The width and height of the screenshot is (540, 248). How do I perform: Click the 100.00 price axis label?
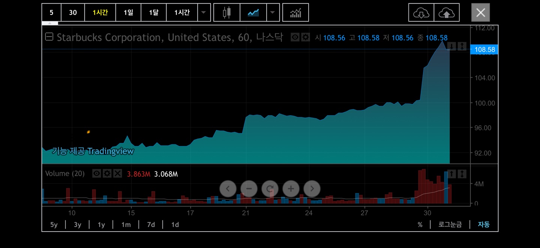point(484,103)
